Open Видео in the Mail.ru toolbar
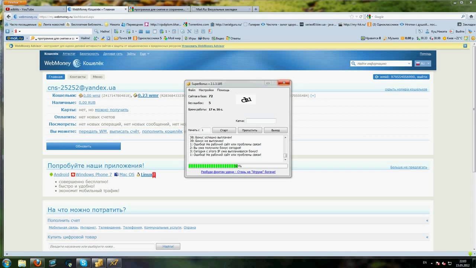 pos(218,38)
